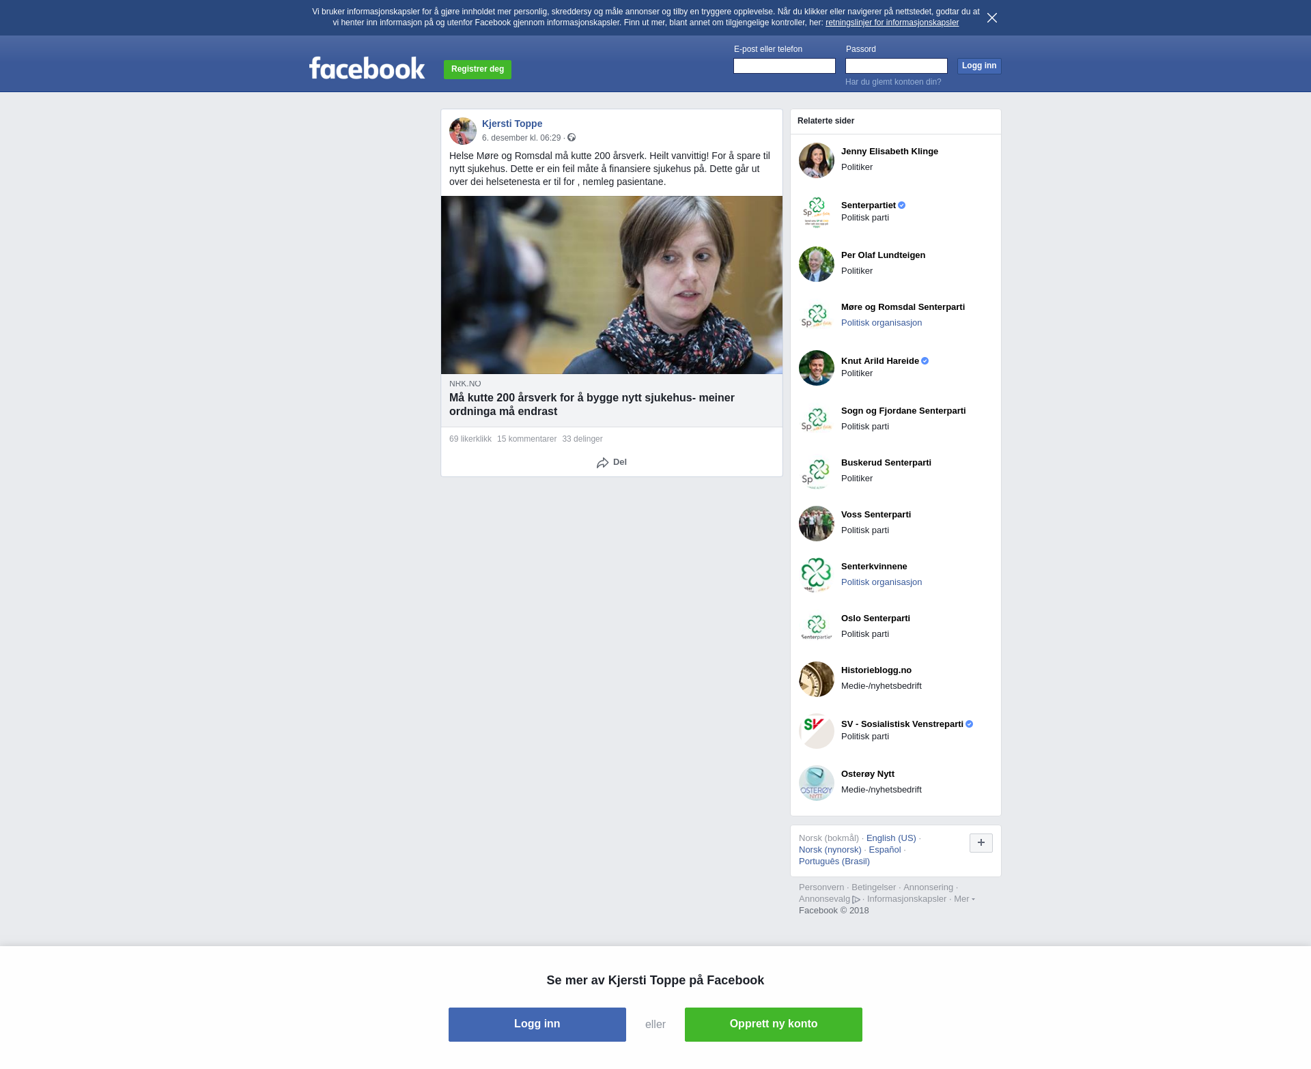1311x1069 pixels.
Task: Switch language to English (US)
Action: [891, 838]
